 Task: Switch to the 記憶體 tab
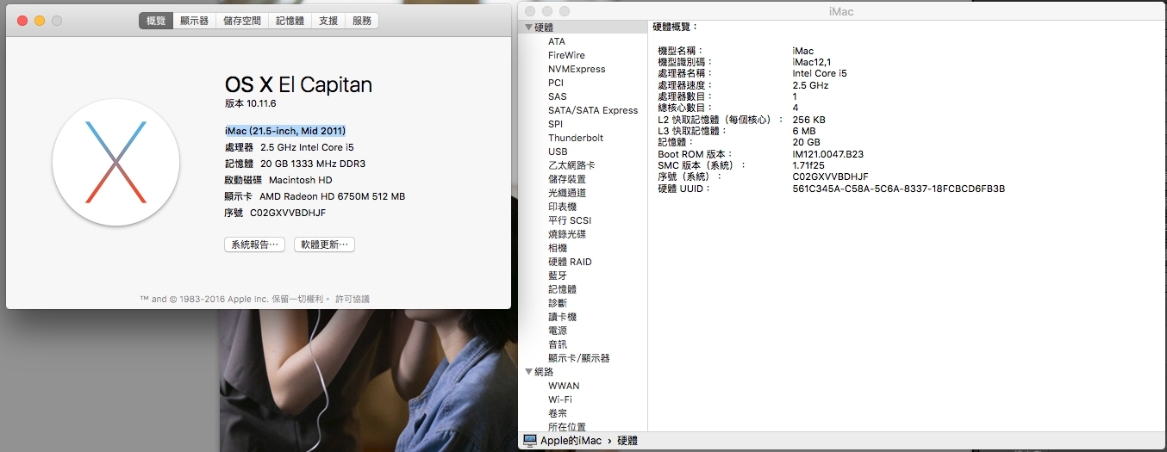[290, 21]
